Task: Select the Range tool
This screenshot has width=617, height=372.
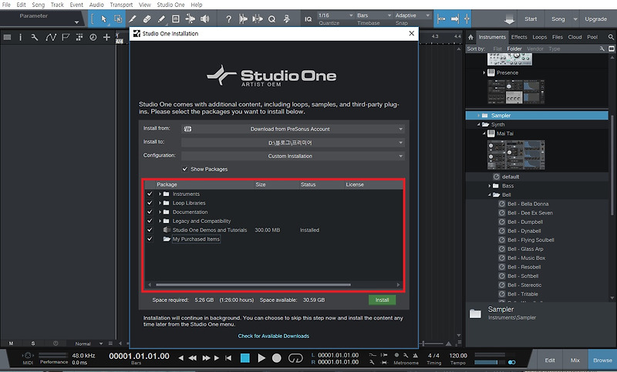Action: [x=118, y=19]
